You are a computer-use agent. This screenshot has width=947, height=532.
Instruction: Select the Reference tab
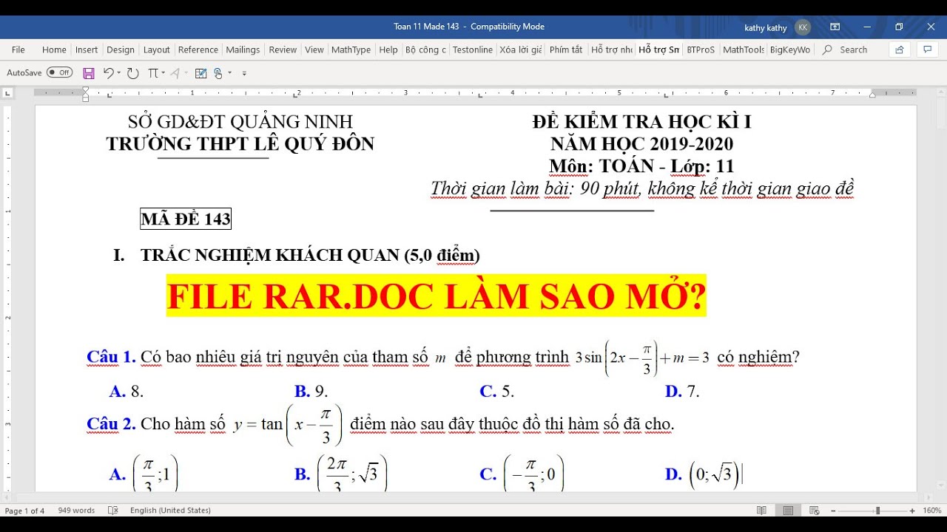(198, 50)
